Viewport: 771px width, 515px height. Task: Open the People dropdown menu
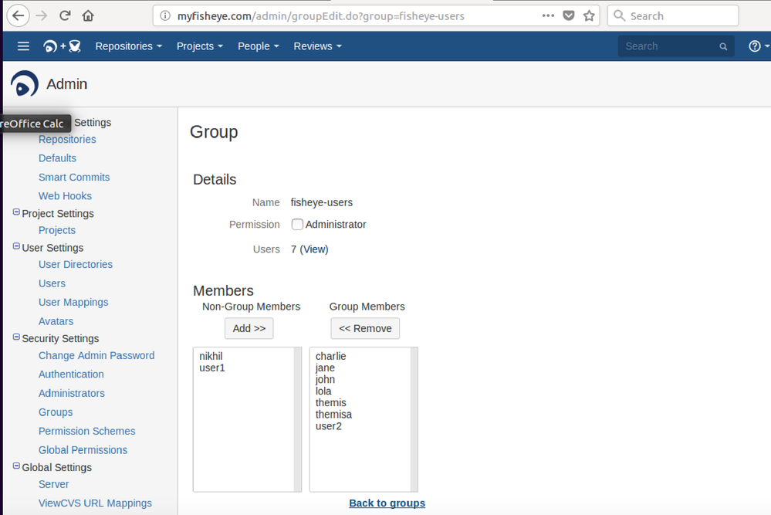click(x=258, y=46)
